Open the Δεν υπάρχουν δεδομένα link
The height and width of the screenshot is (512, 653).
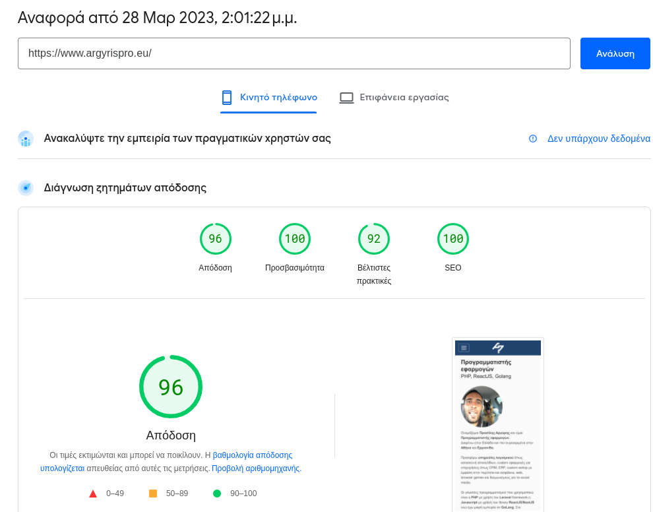598,139
